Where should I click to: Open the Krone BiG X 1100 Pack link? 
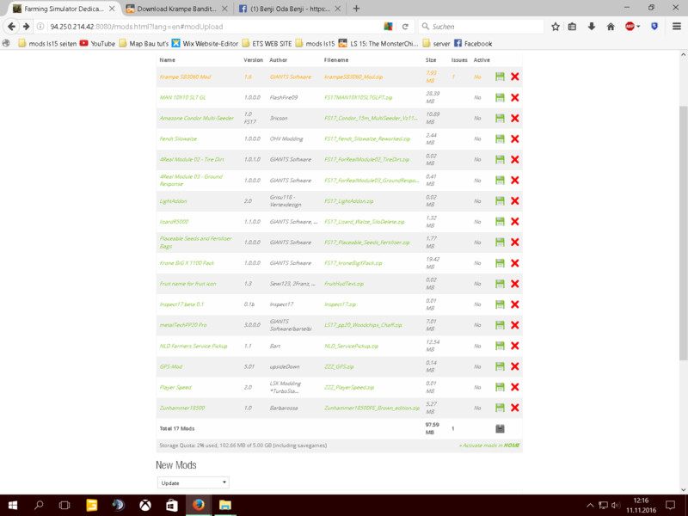(x=189, y=263)
